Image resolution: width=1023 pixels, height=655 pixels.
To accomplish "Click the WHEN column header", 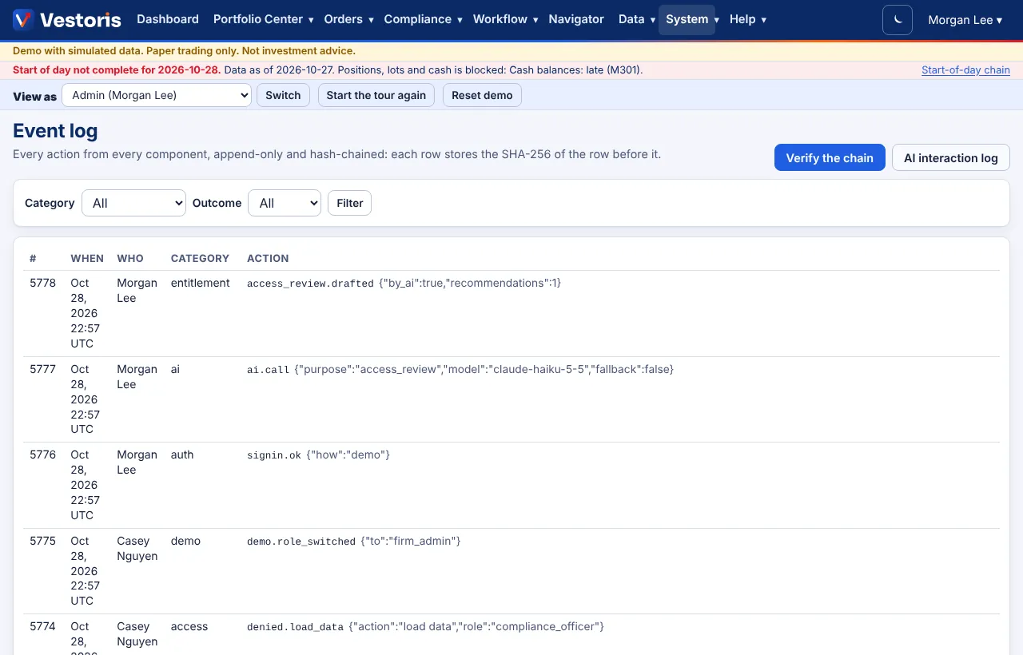I will [x=87, y=258].
